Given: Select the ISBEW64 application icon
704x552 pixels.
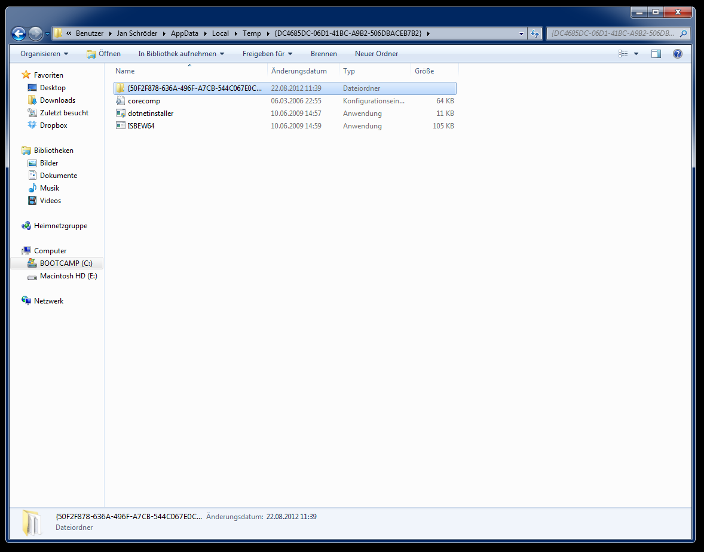Looking at the screenshot, I should point(120,125).
